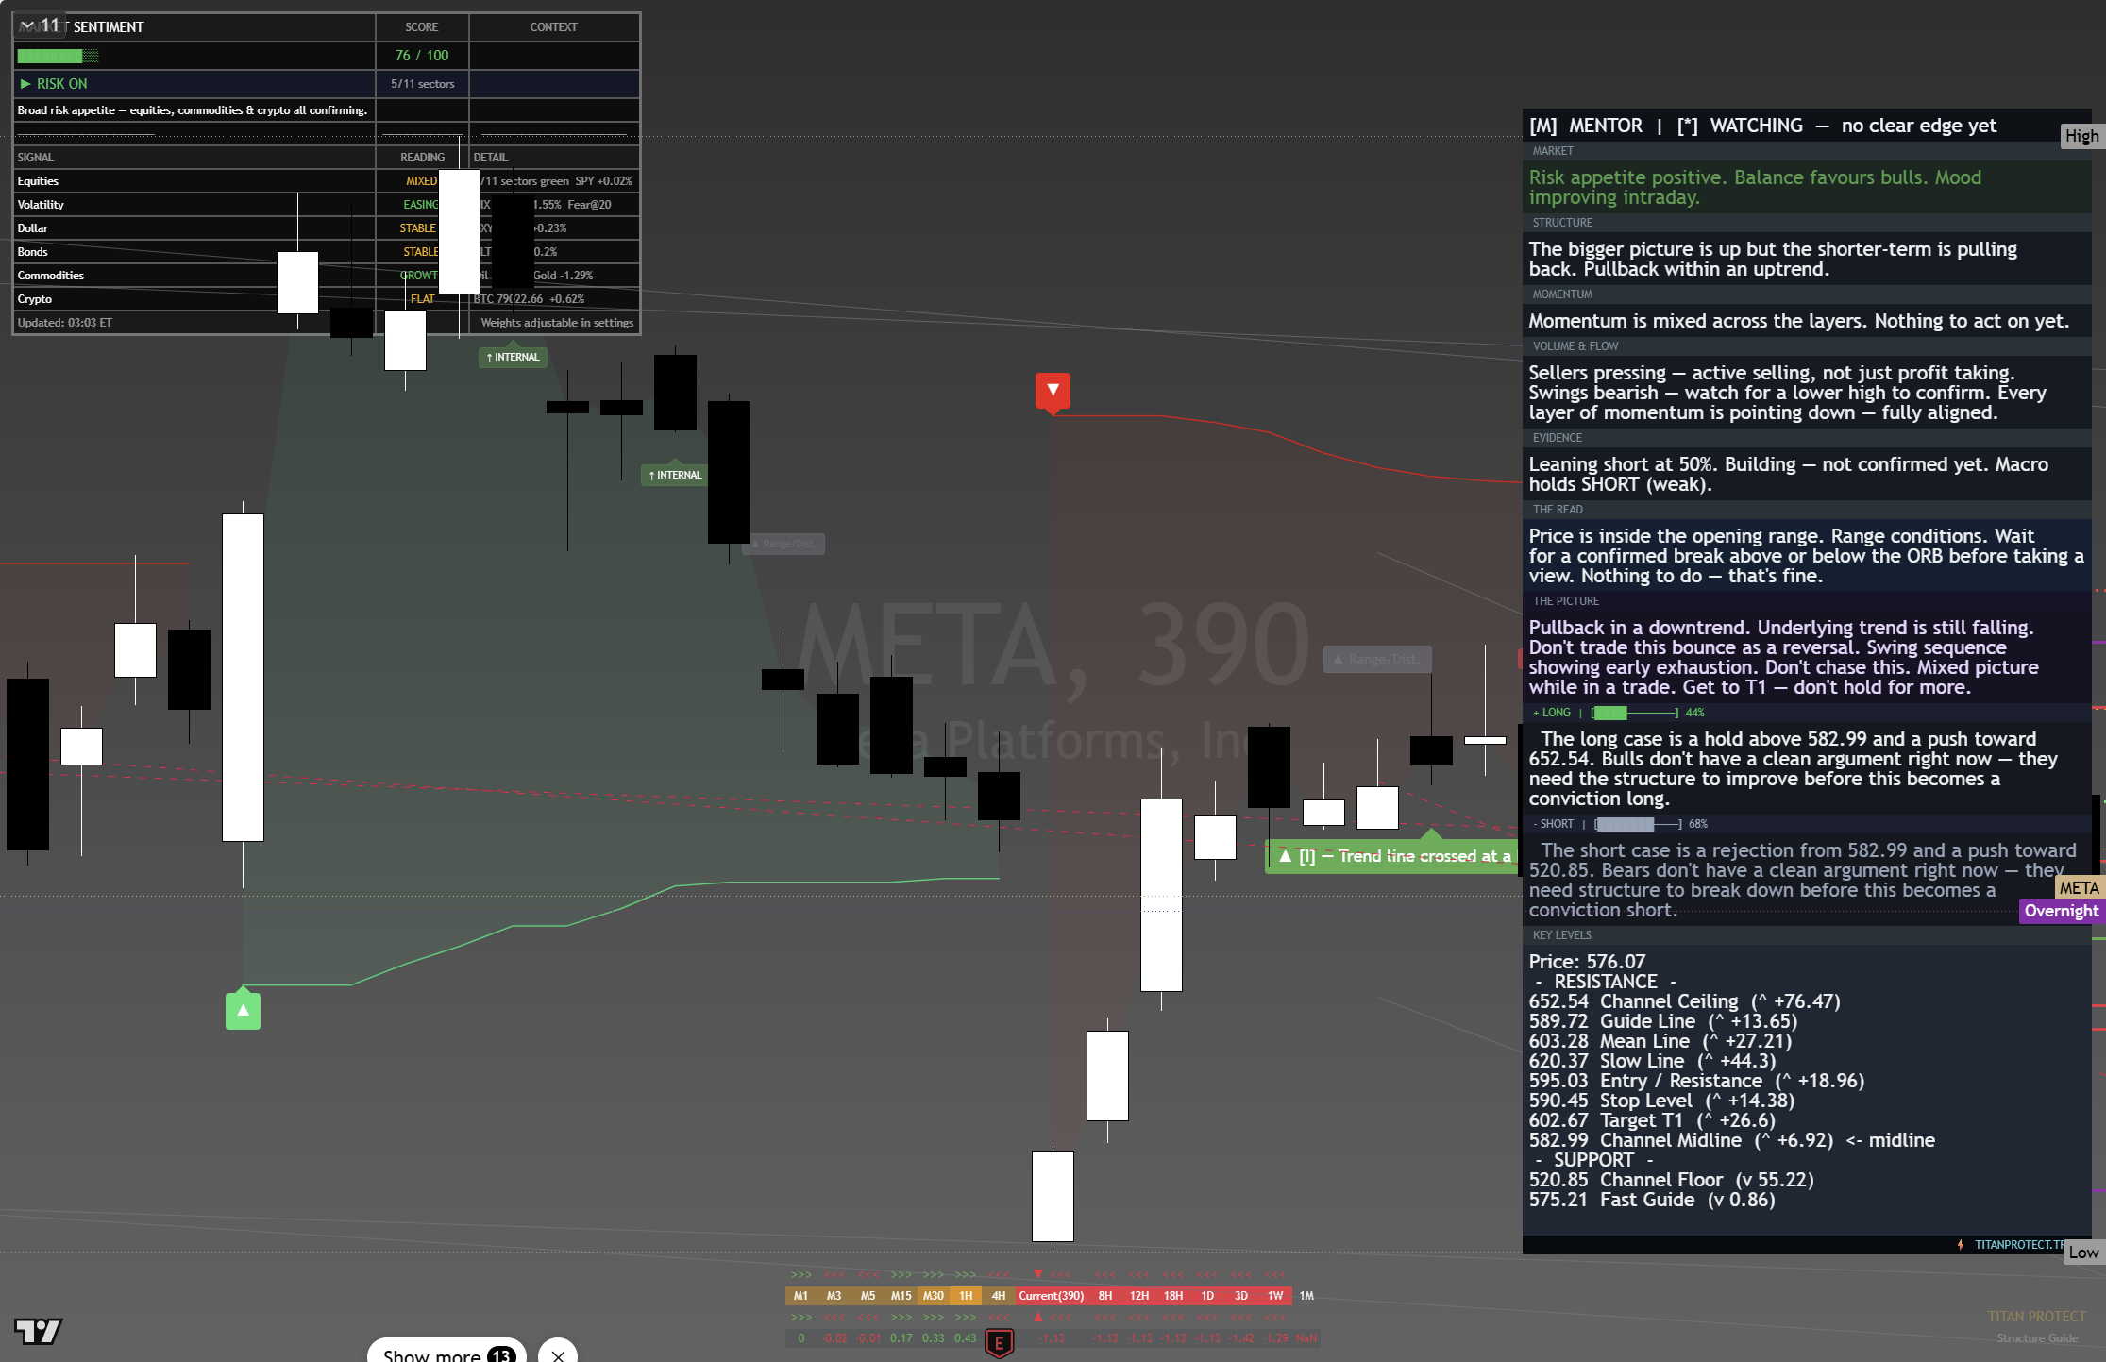Click the red E earnings badge
This screenshot has height=1362, width=2106.
[x=999, y=1342]
